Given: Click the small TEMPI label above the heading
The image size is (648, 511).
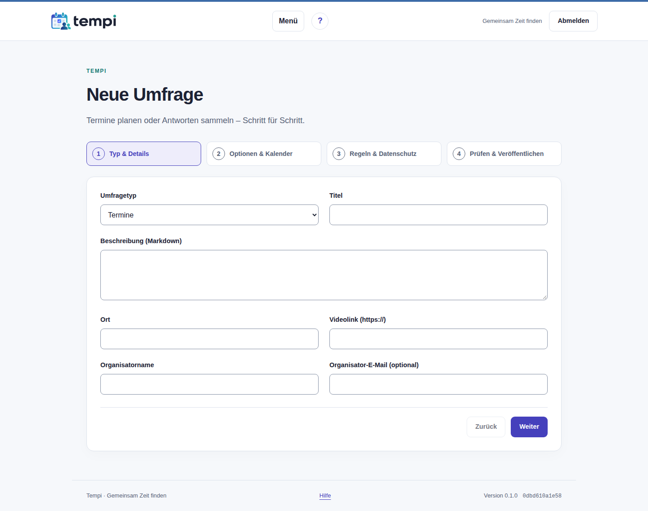Looking at the screenshot, I should pyautogui.click(x=96, y=71).
